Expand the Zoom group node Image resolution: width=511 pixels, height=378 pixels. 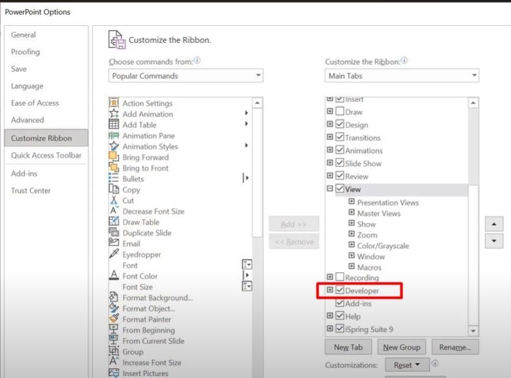pos(351,234)
